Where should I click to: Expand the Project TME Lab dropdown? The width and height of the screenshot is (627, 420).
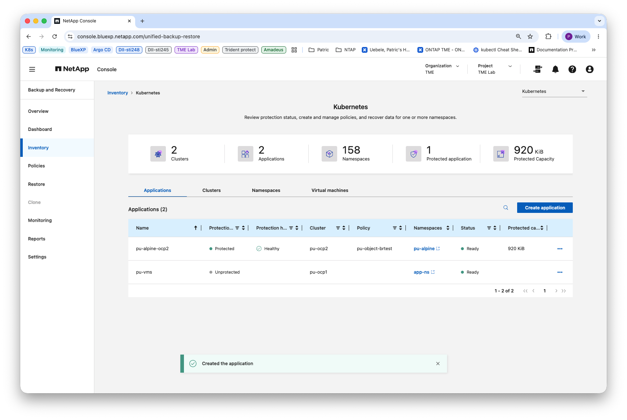(x=495, y=69)
